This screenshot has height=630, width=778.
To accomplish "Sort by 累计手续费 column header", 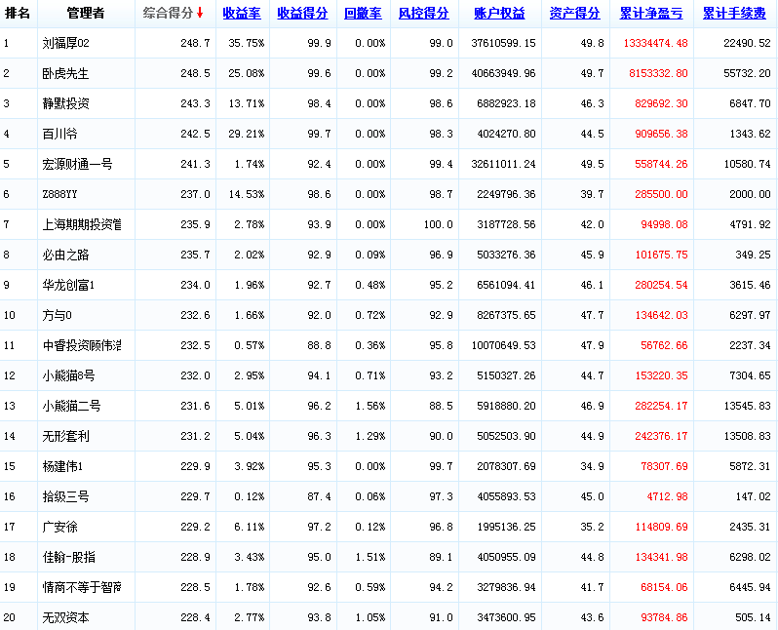I will click(735, 14).
